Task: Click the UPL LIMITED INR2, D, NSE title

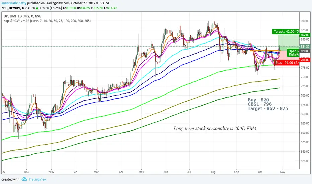Action: [x=22, y=16]
